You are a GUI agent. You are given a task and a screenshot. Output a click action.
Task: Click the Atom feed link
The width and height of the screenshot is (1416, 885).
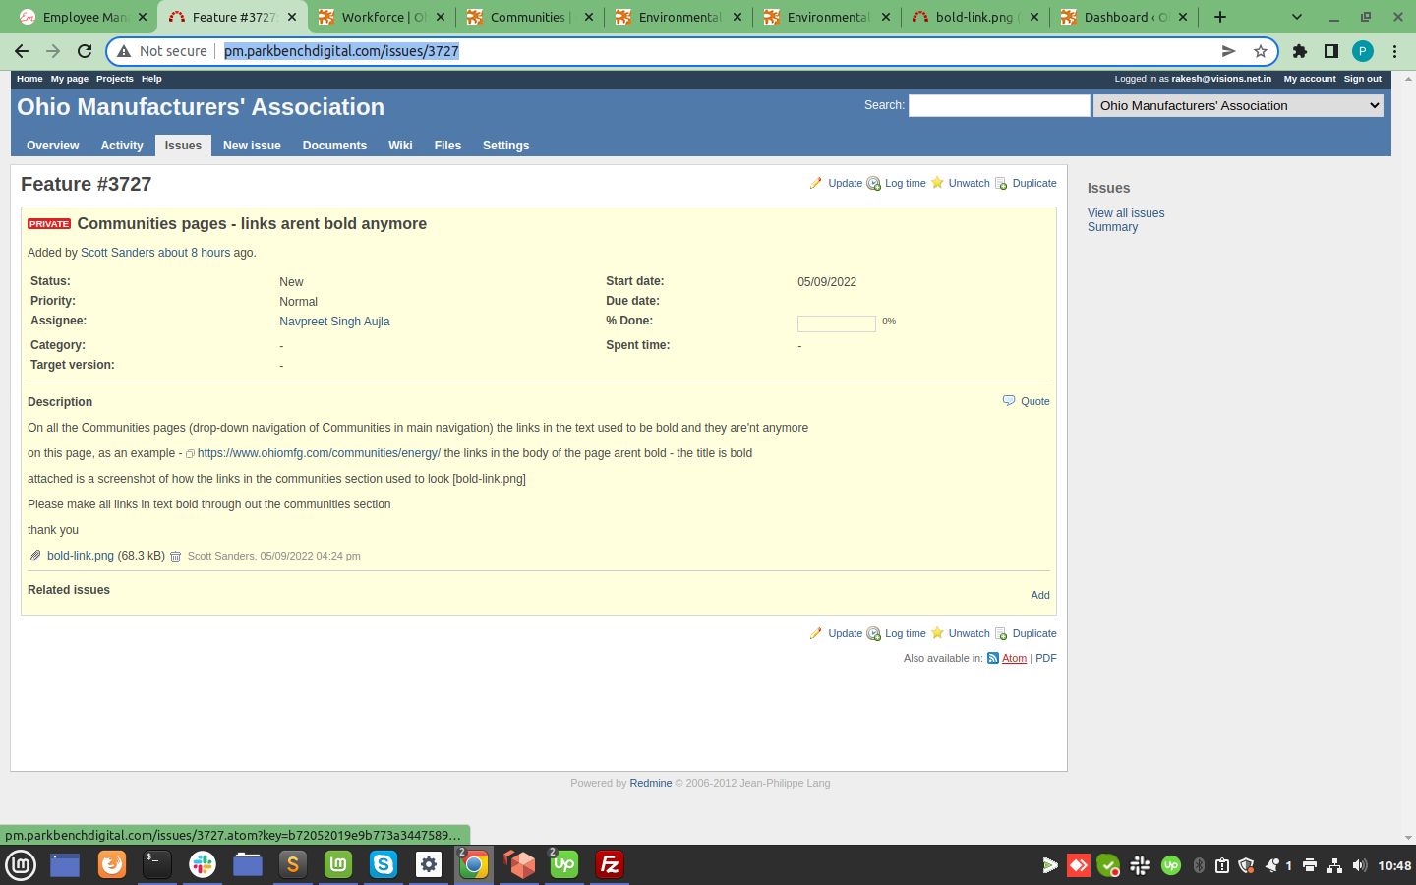1014,659
